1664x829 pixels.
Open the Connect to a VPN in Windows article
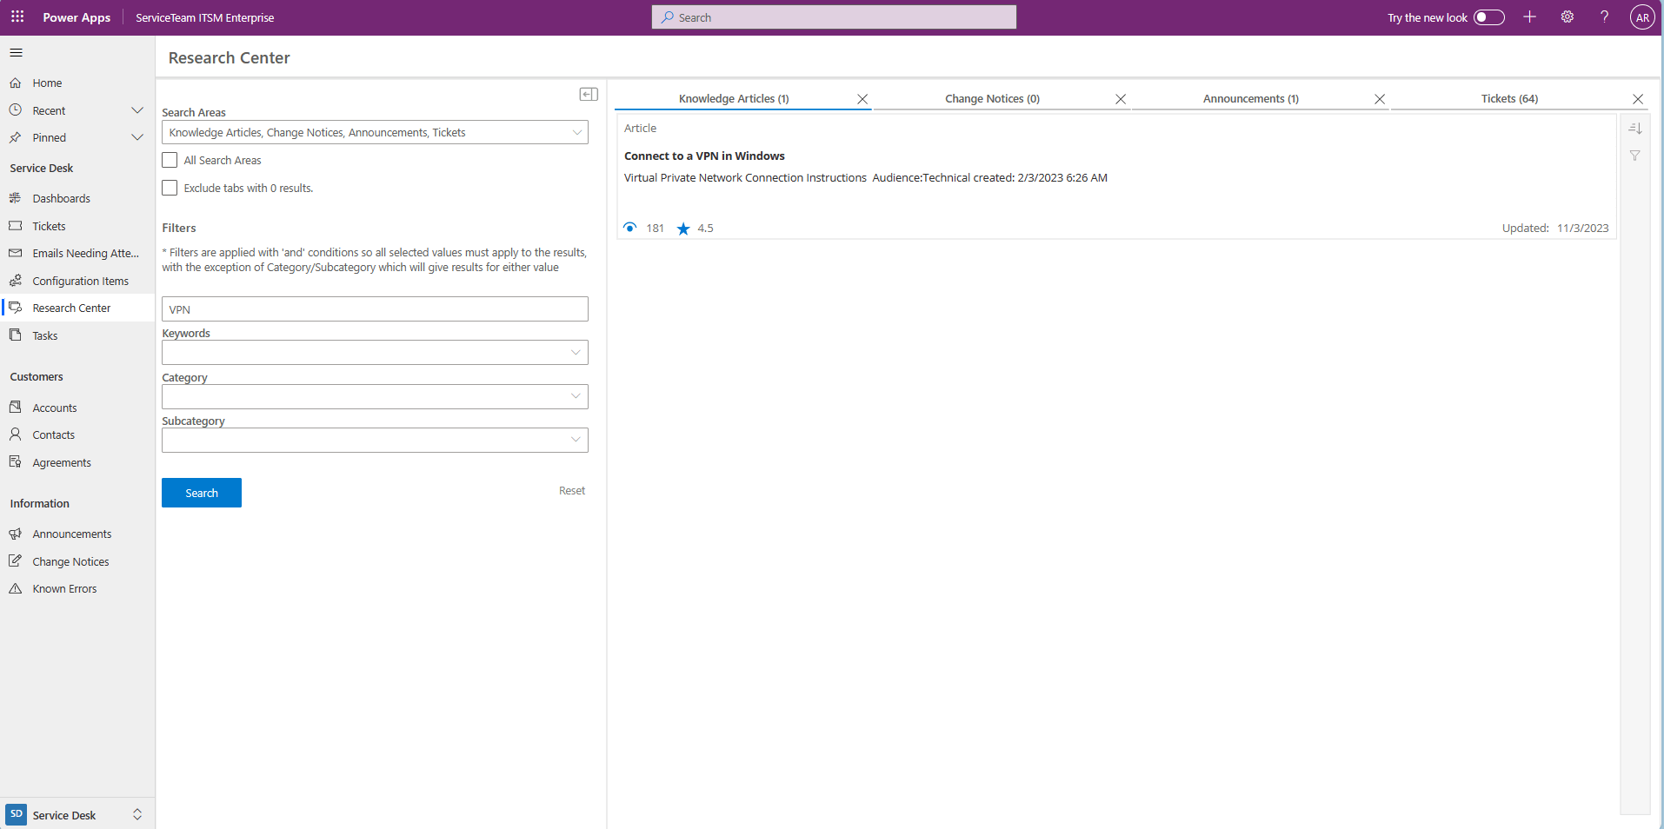coord(704,156)
